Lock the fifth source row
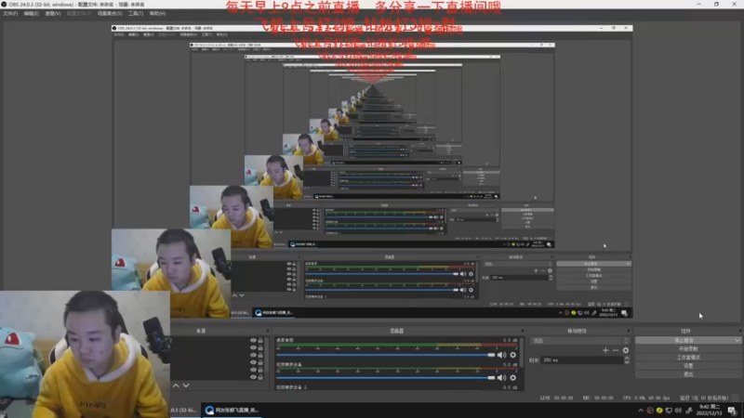The image size is (744, 418). [x=260, y=370]
